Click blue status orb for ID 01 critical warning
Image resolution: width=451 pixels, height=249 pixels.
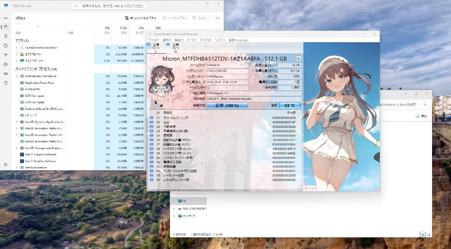pos(152,118)
